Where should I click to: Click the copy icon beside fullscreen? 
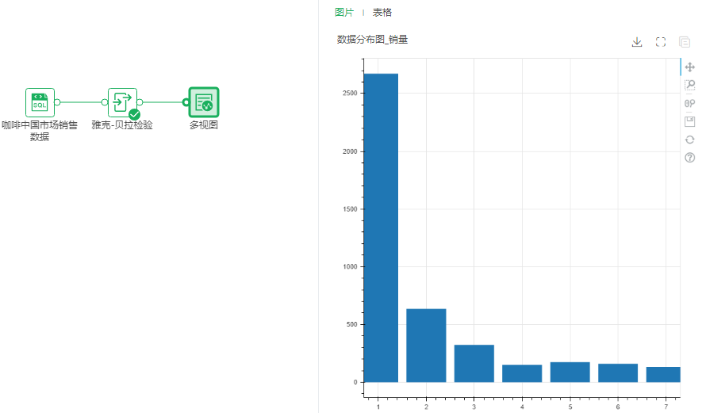pos(685,42)
